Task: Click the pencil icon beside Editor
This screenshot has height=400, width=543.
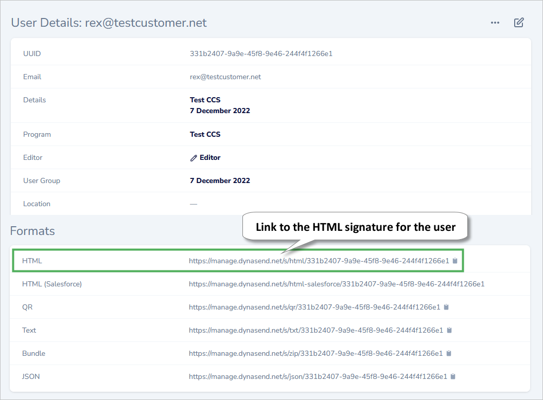Action: [x=194, y=158]
